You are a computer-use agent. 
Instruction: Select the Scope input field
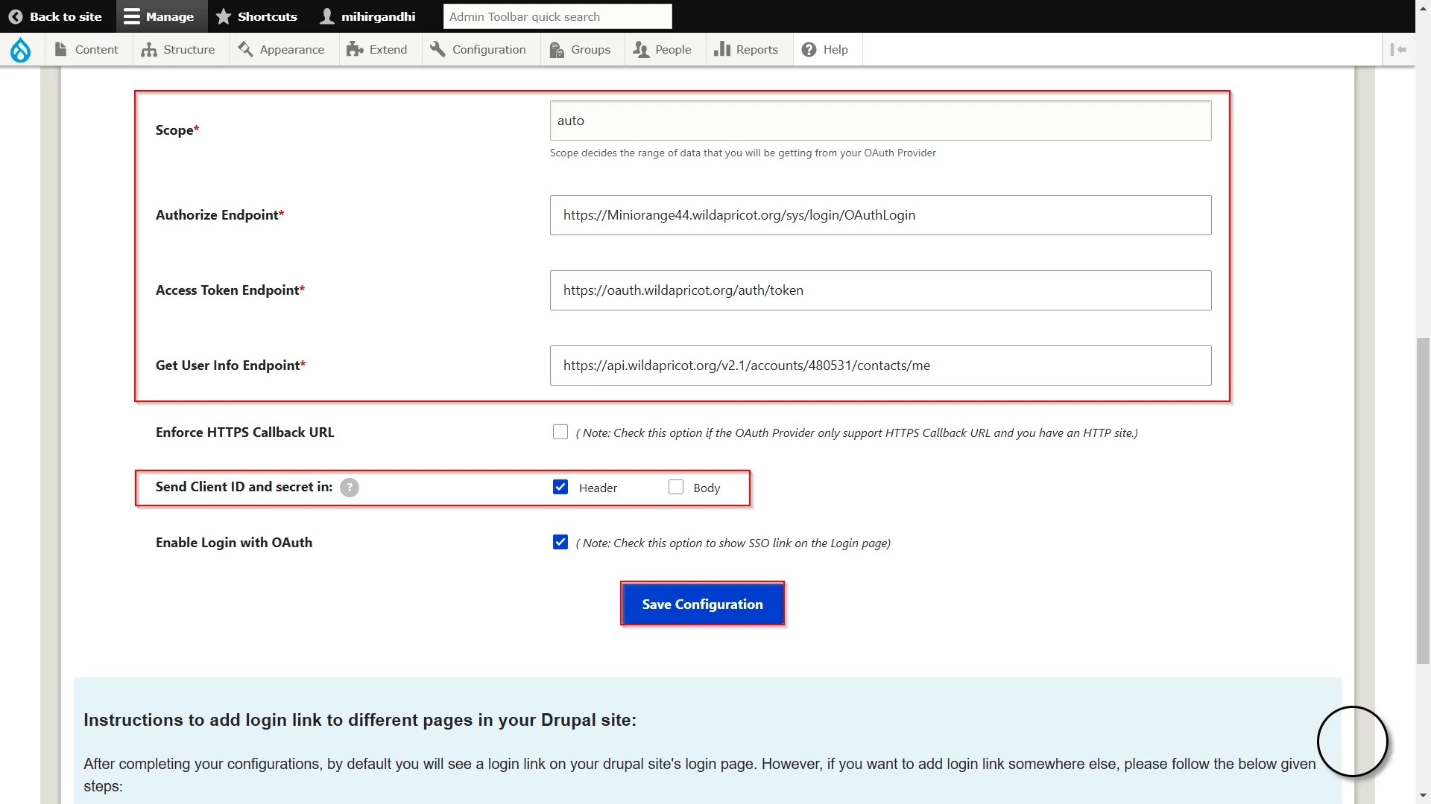pyautogui.click(x=879, y=120)
